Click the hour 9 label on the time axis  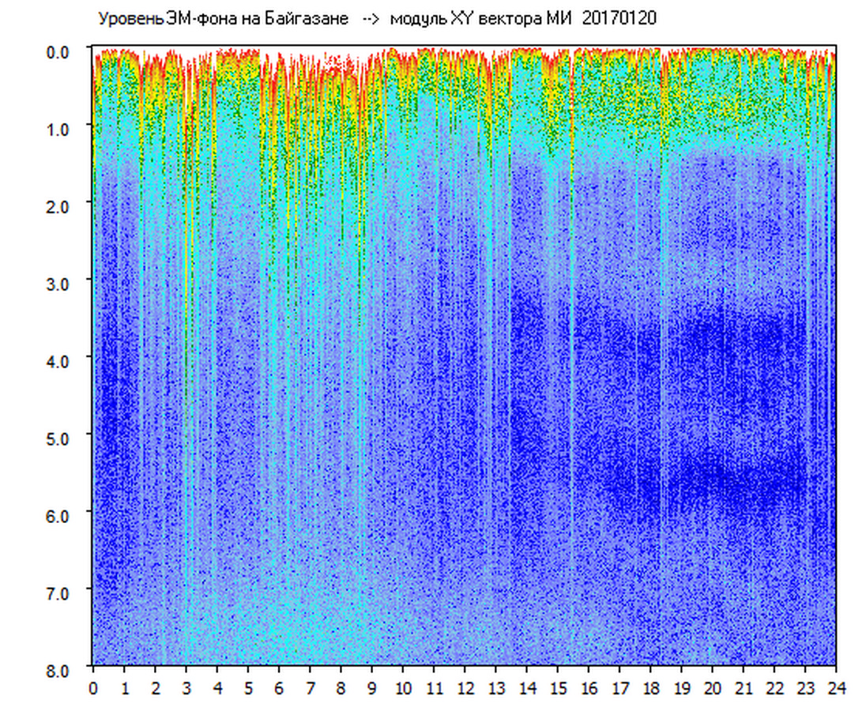[x=372, y=689]
